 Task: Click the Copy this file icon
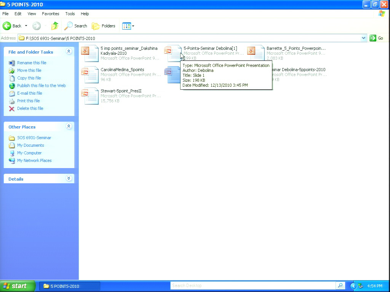click(x=12, y=78)
